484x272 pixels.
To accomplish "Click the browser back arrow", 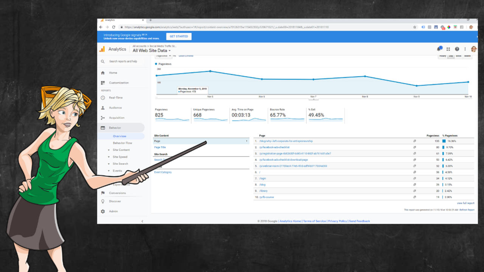I will click(x=101, y=27).
